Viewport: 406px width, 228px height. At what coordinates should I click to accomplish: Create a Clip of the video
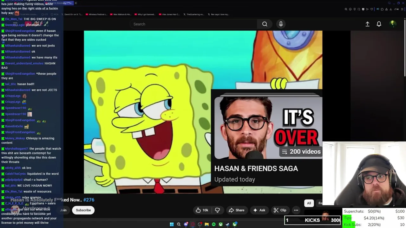click(280, 210)
